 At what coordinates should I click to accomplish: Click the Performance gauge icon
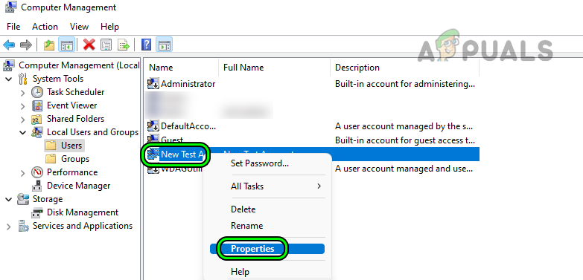(x=36, y=172)
